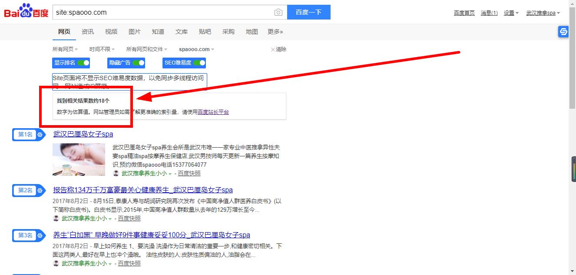Toggle 显示排名 switch
Screen dimensions: 576x275
coord(83,63)
